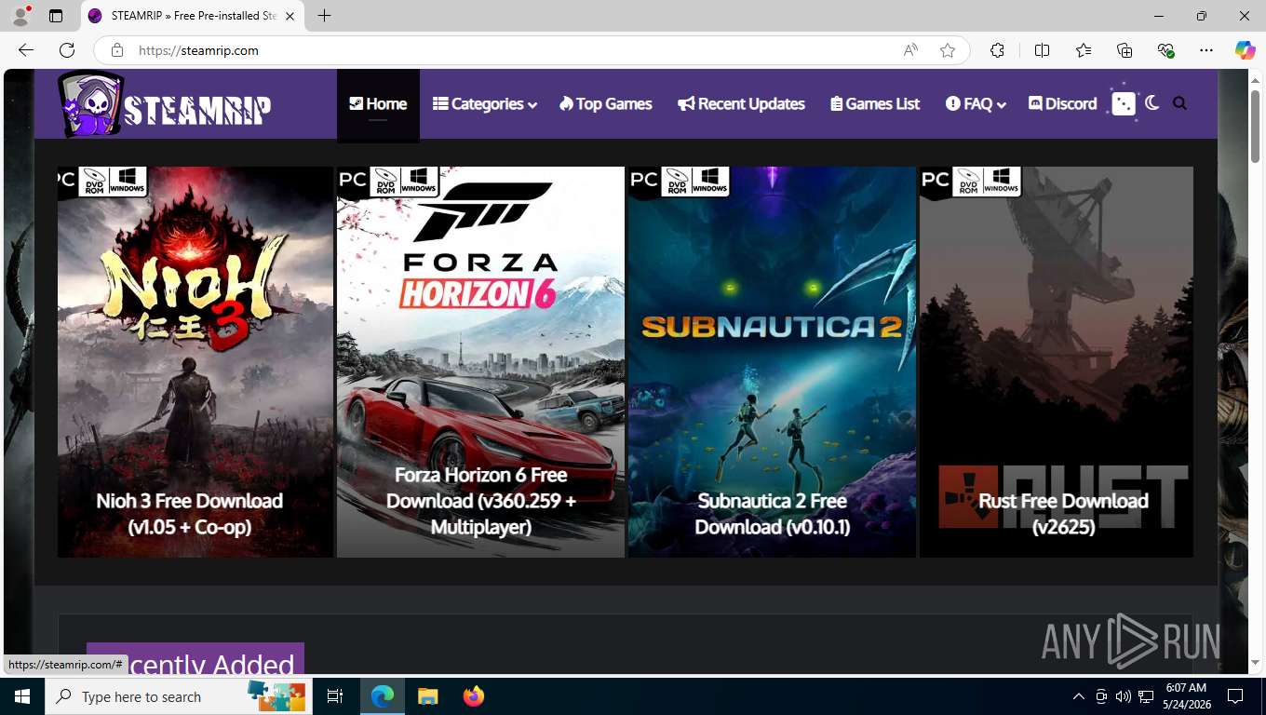Show hidden system tray icons

(x=1078, y=696)
